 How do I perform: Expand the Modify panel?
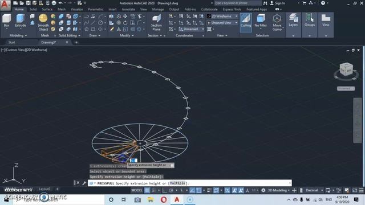point(127,35)
